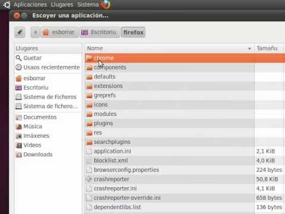Select the res folder
Viewport: 285px width, 214px height.
coord(185,133)
